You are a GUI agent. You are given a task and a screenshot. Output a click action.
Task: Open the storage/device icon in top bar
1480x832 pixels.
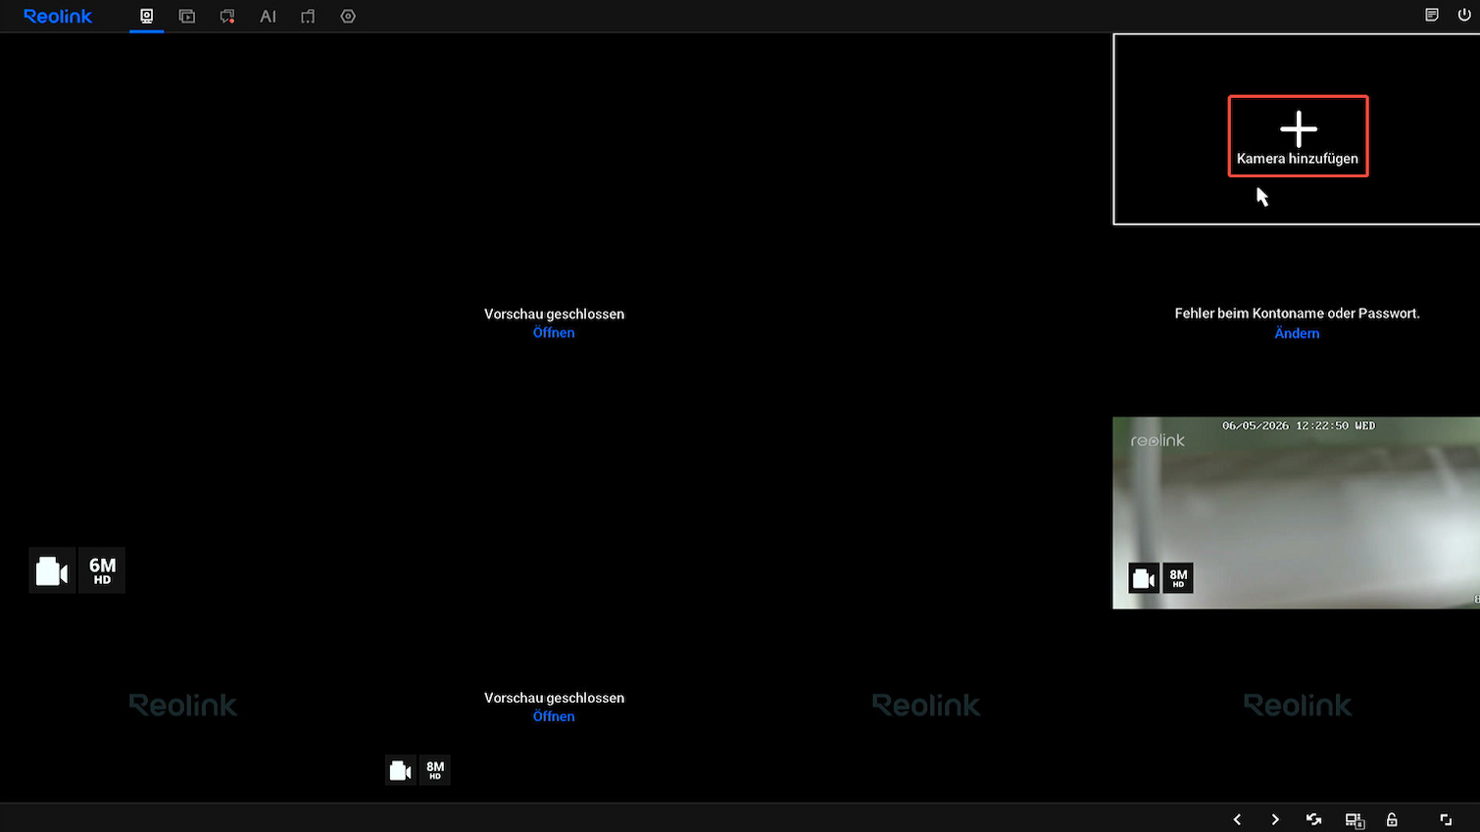pyautogui.click(x=308, y=17)
